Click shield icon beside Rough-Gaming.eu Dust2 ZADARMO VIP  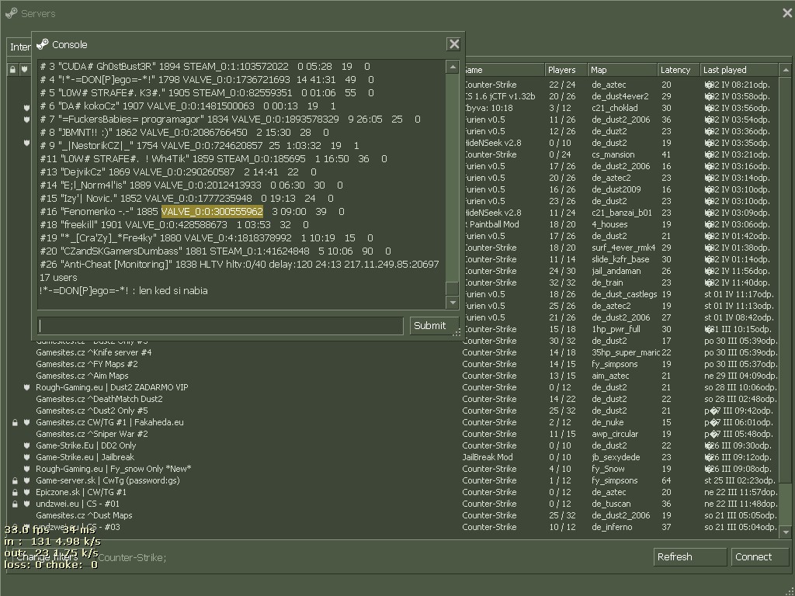(x=26, y=387)
